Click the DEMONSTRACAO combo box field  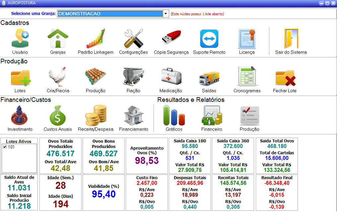[x=110, y=14]
